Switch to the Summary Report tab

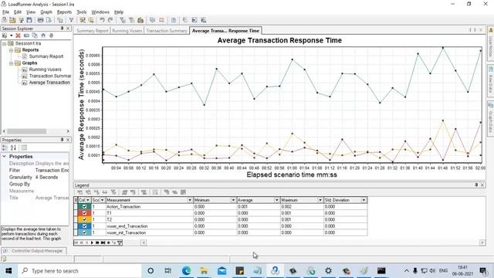[x=93, y=31]
